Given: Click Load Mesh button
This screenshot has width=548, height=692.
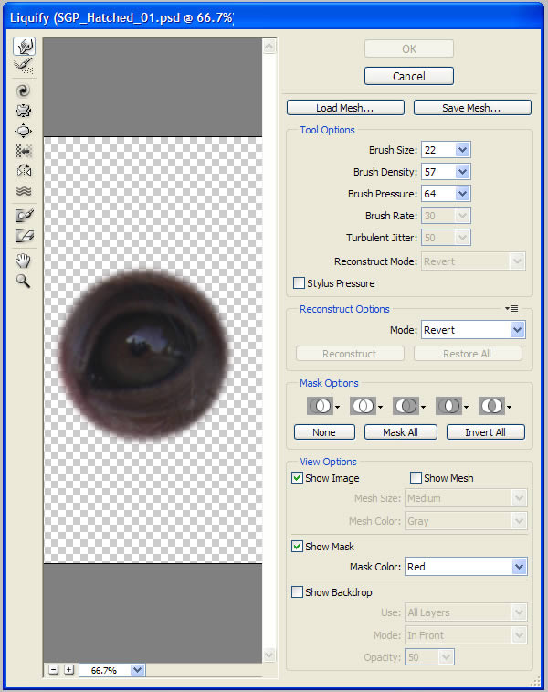Looking at the screenshot, I should click(x=345, y=108).
